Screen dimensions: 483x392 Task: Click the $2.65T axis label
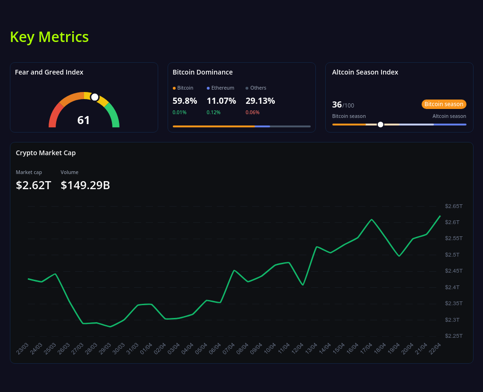click(x=453, y=206)
